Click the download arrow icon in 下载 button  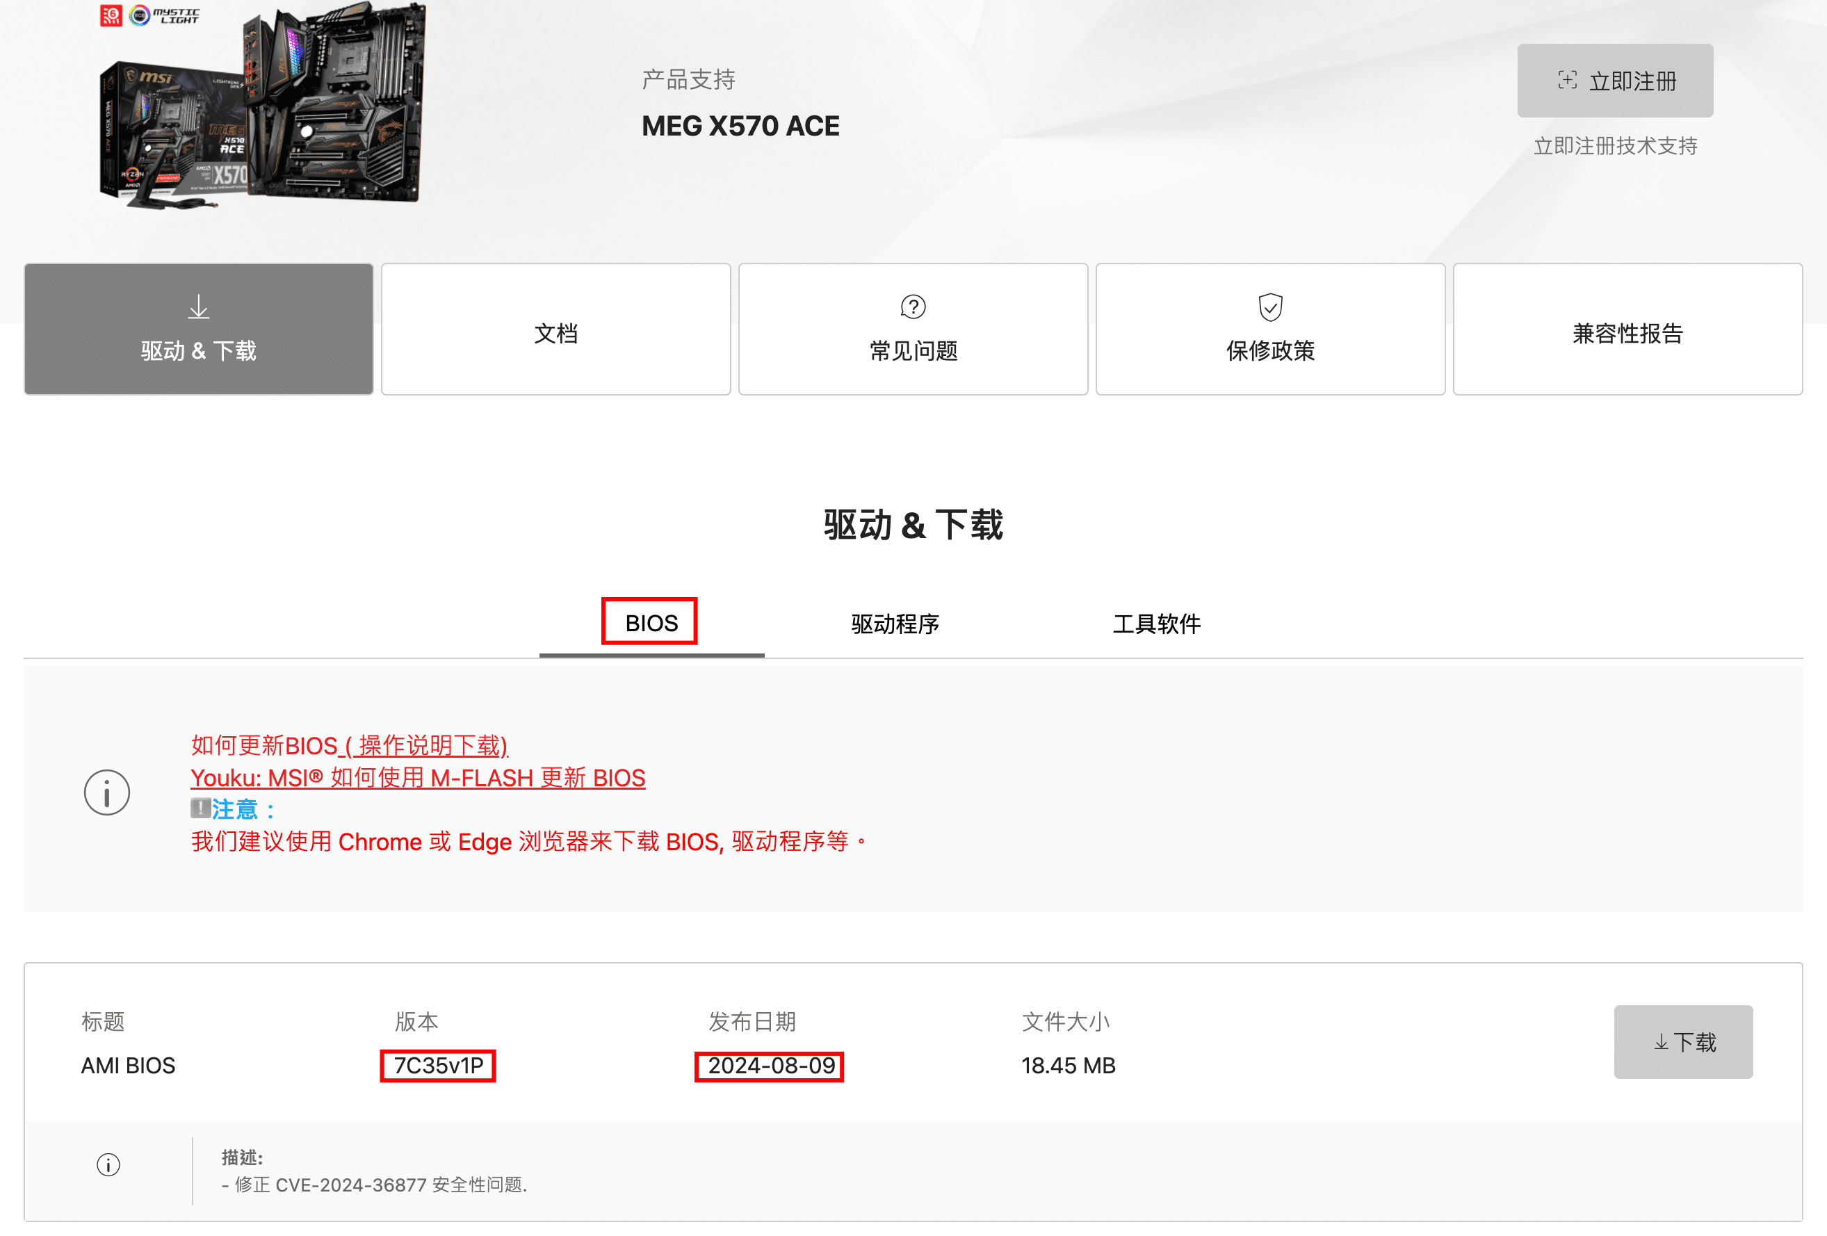pos(1660,1041)
